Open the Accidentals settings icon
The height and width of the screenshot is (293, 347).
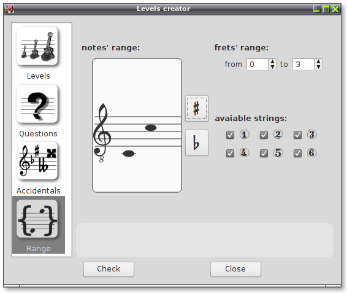pos(37,161)
